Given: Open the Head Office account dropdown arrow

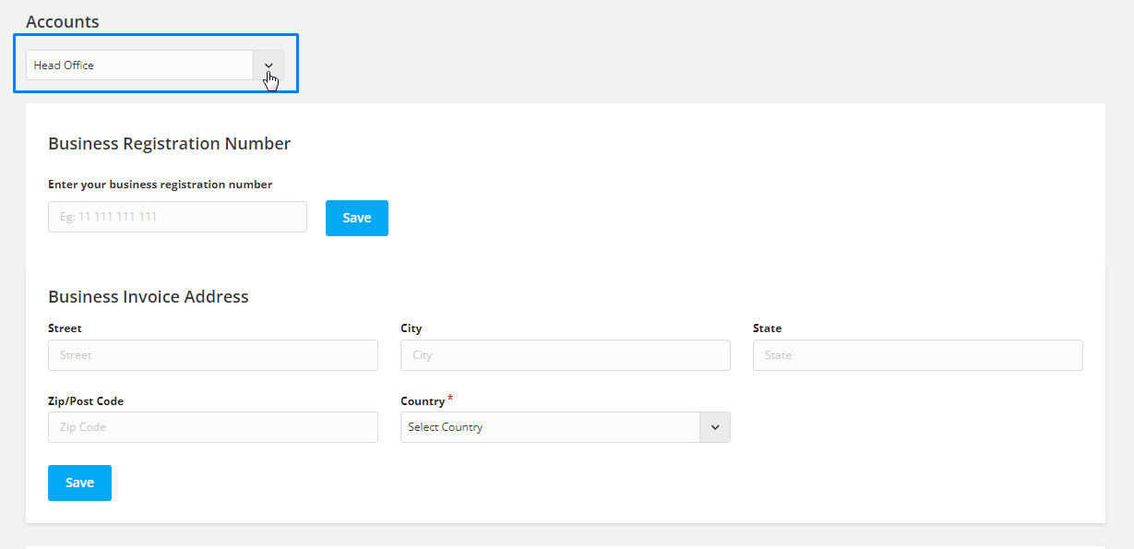Looking at the screenshot, I should tap(269, 66).
